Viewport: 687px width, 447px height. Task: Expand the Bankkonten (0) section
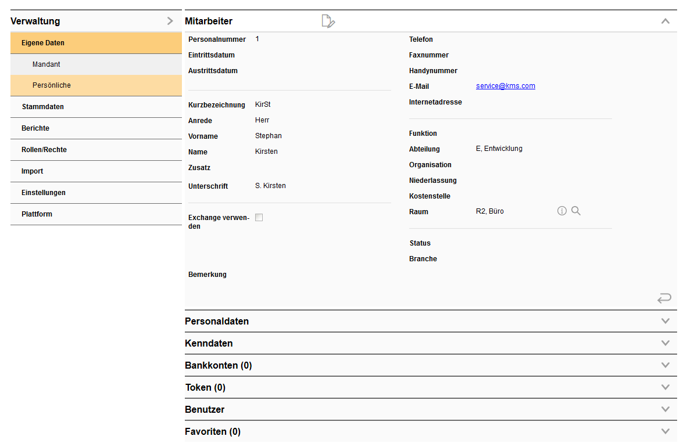pyautogui.click(x=665, y=365)
